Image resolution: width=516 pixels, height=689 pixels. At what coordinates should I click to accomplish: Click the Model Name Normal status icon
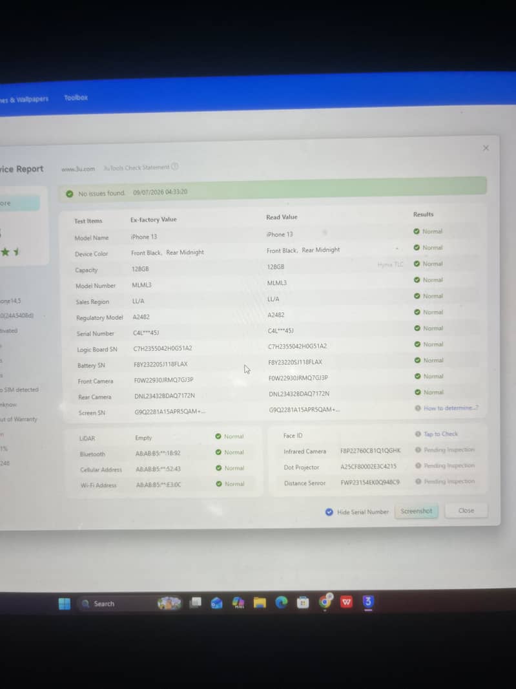coord(417,231)
